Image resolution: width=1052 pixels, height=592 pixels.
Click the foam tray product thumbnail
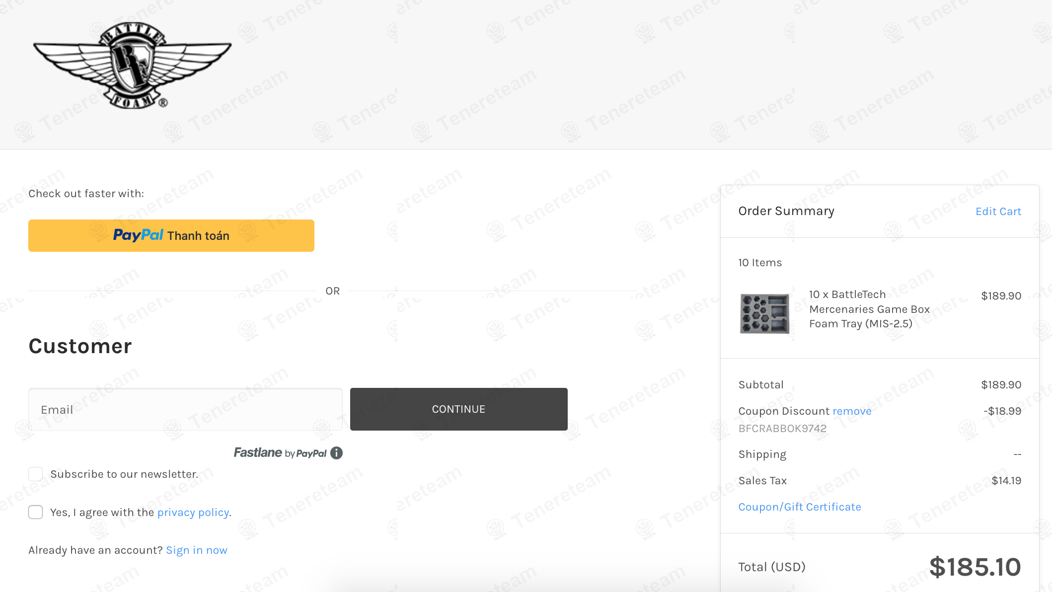click(764, 313)
